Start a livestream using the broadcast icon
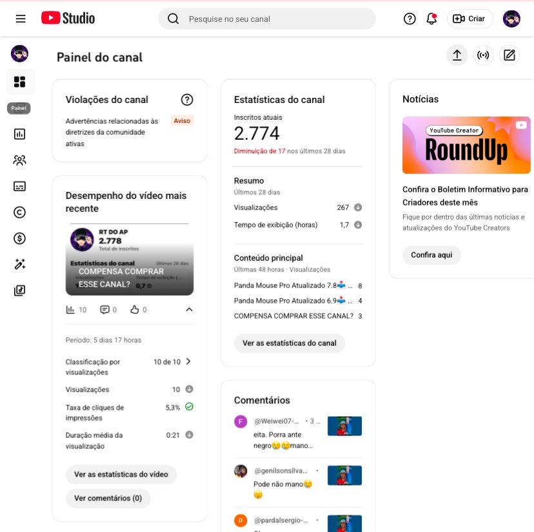The height and width of the screenshot is (532, 534). [x=483, y=55]
